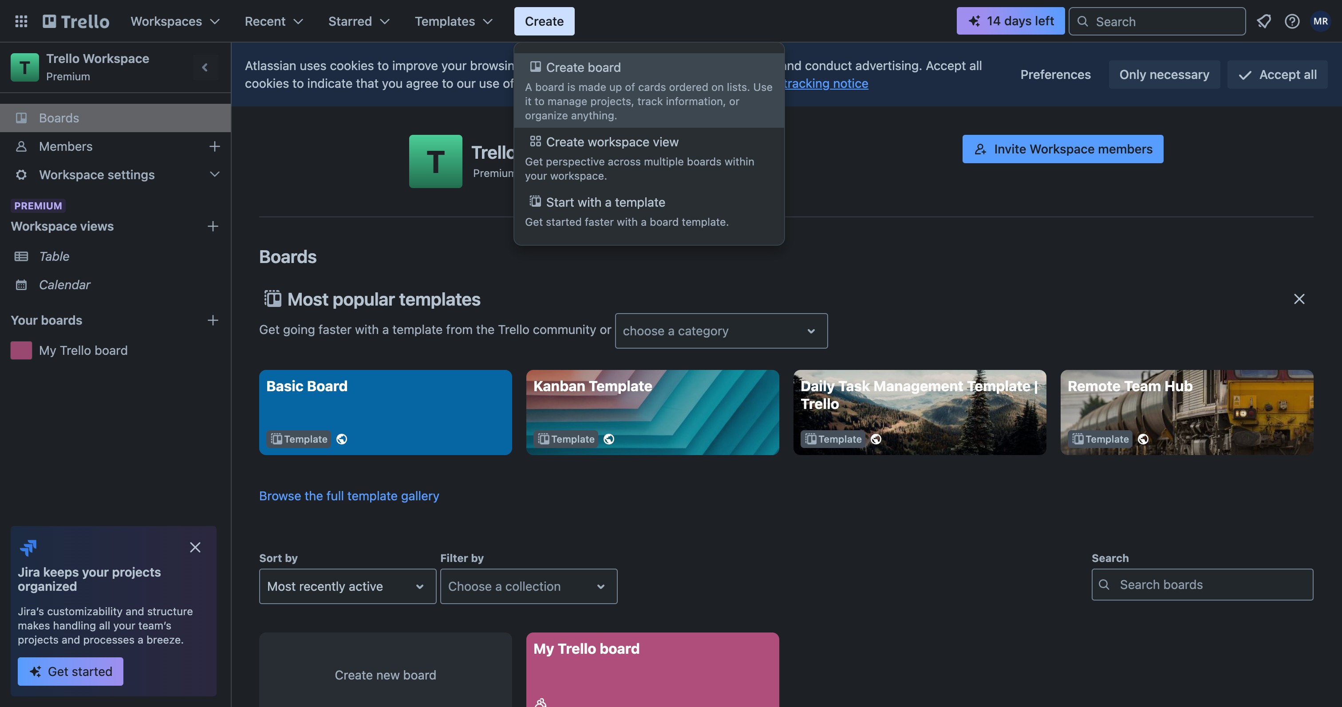The width and height of the screenshot is (1342, 707).
Task: Click the green T workspace avatar in sidebar
Action: (x=24, y=67)
